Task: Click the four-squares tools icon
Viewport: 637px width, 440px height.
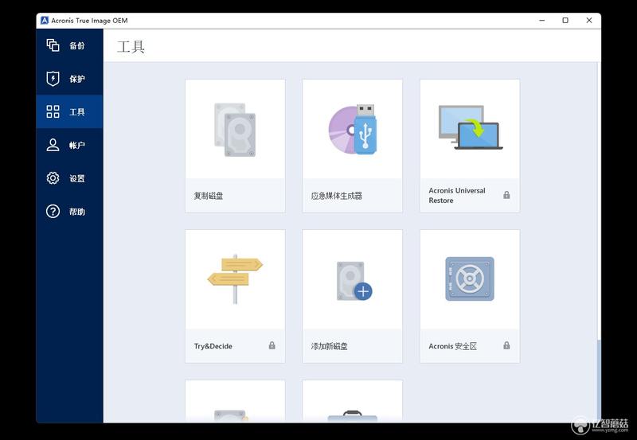Action: tap(53, 111)
